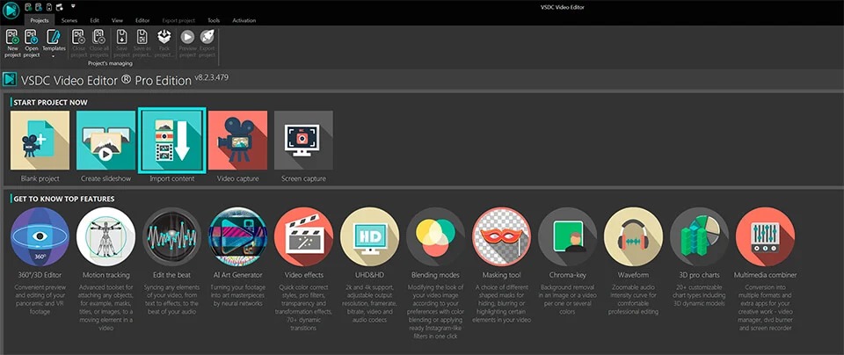
Task: Click the first quick access toolbar icon
Action: pos(28,7)
